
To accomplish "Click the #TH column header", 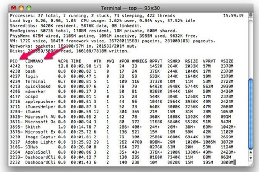I will point(98,61).
